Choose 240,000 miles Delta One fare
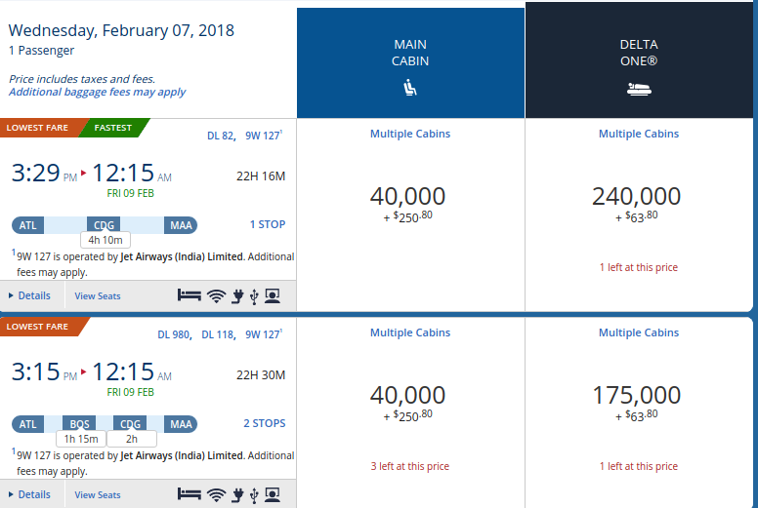This screenshot has height=508, width=758. (636, 198)
